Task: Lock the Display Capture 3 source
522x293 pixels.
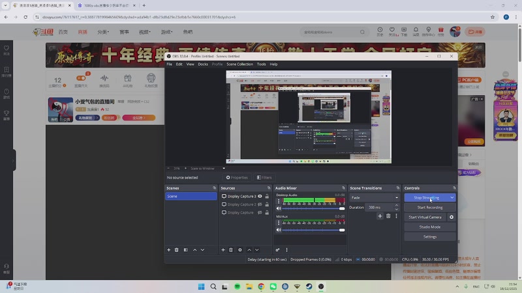Action: pos(267,197)
